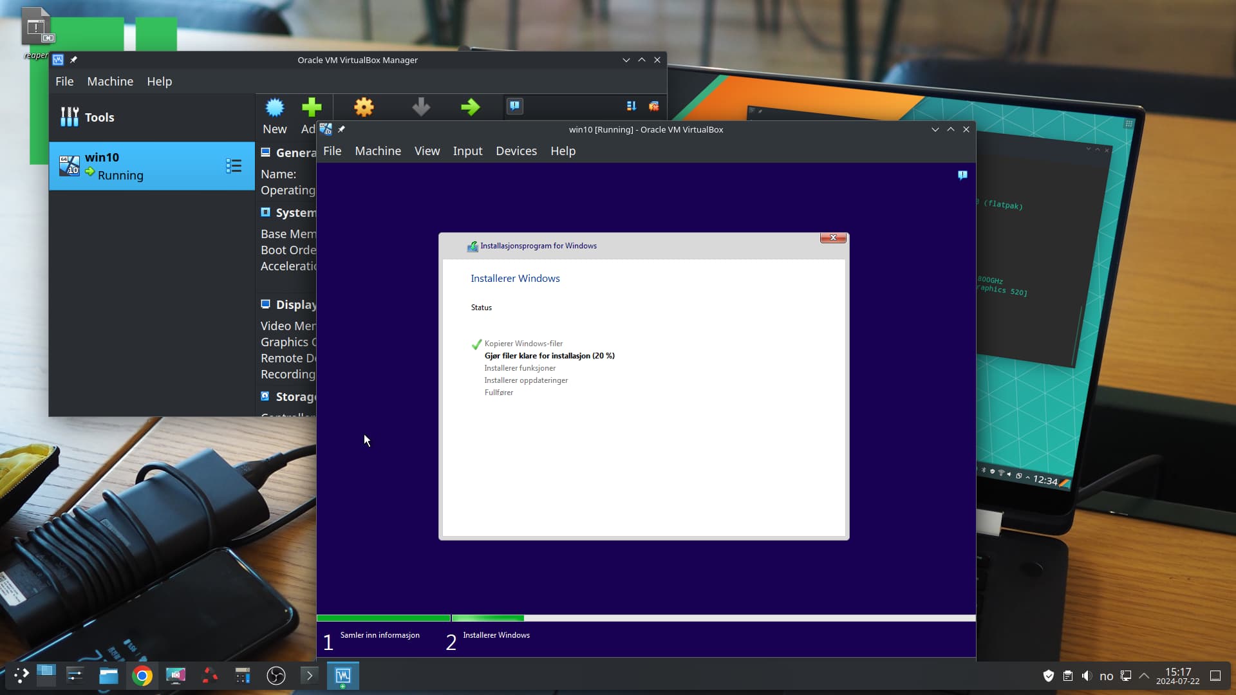The image size is (1236, 695).
Task: Pin the win10 VM window on top
Action: pyautogui.click(x=341, y=129)
